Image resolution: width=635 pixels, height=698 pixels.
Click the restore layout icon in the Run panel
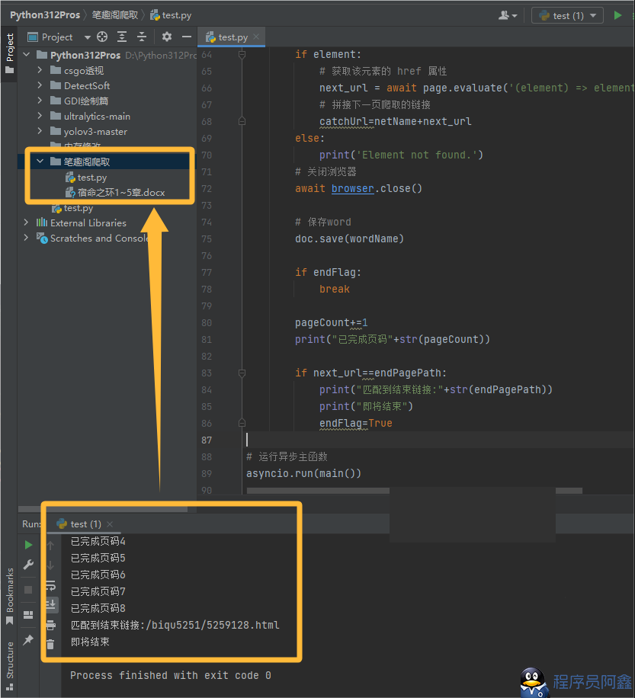[28, 615]
